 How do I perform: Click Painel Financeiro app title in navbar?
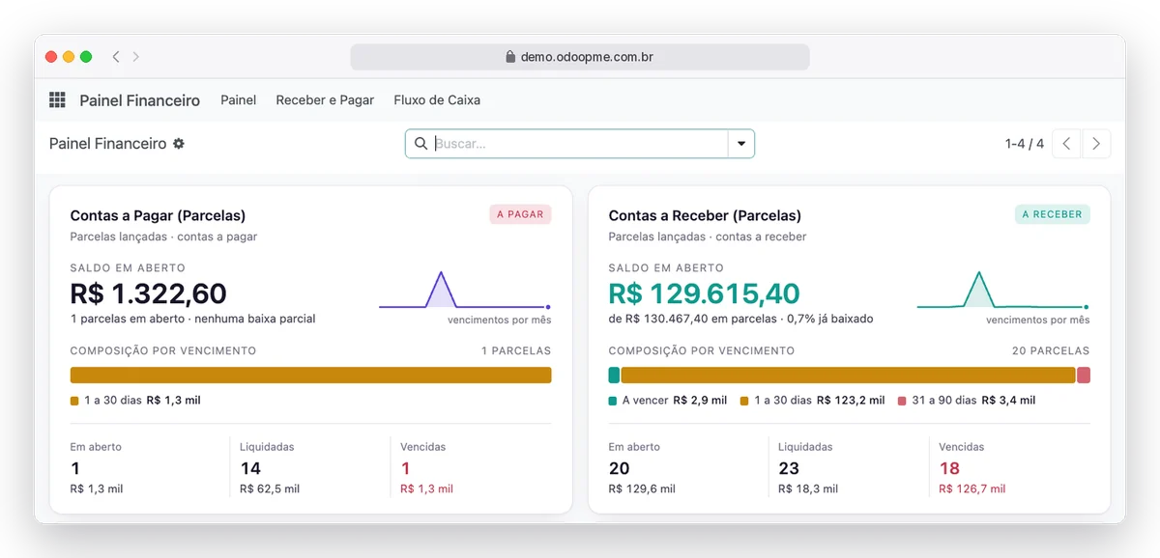pyautogui.click(x=140, y=100)
